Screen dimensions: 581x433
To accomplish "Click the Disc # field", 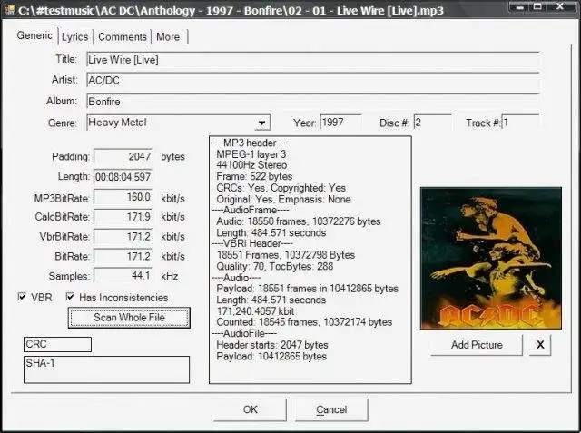I will coord(432,123).
